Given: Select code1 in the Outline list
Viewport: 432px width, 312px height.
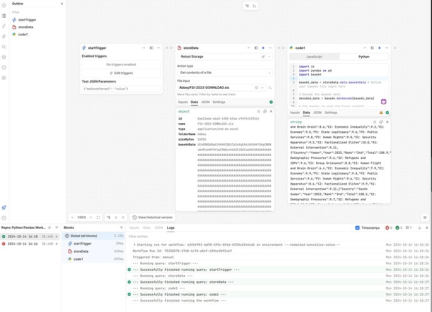Looking at the screenshot, I should tap(23, 34).
